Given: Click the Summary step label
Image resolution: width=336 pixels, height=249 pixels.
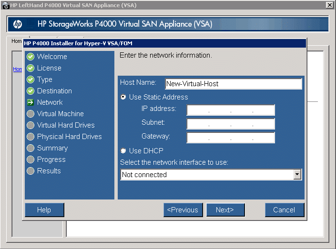Looking at the screenshot, I should click(x=52, y=148).
